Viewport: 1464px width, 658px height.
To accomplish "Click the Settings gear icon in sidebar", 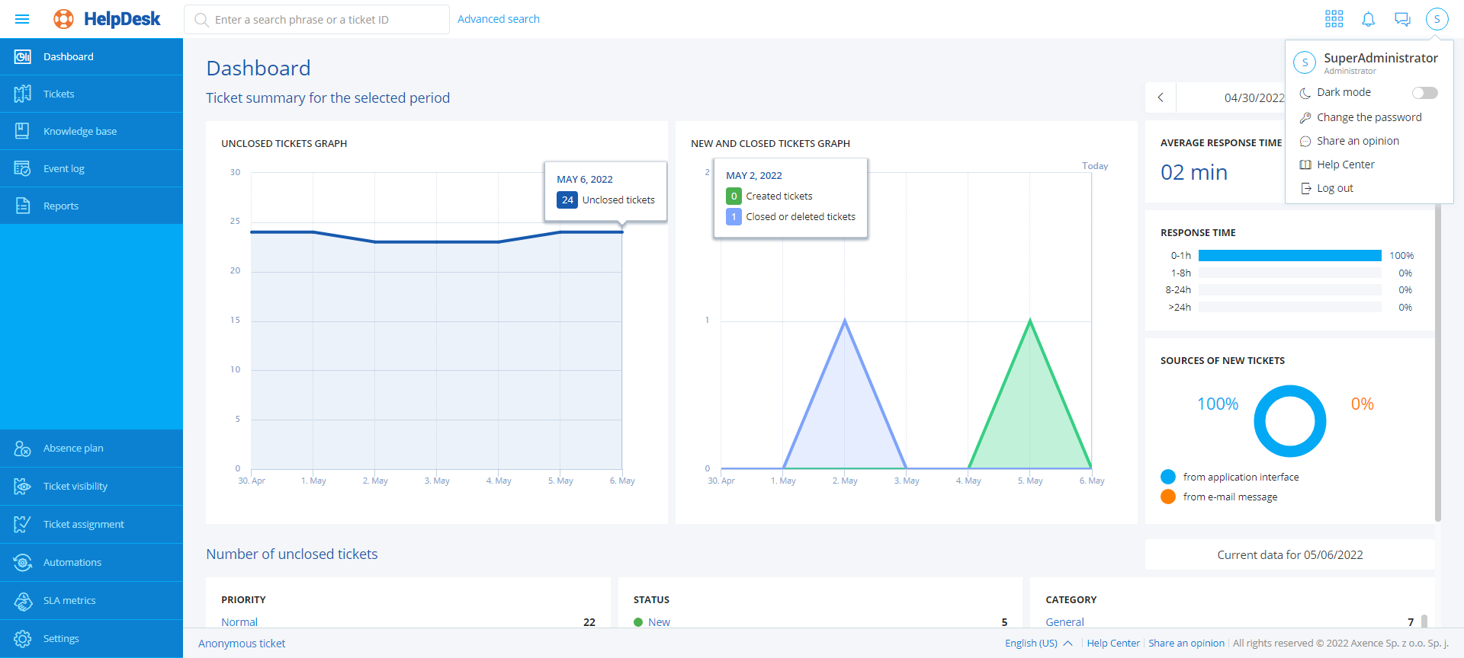I will tap(23, 639).
